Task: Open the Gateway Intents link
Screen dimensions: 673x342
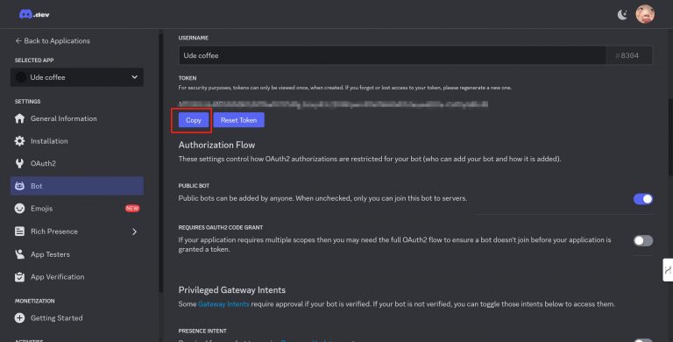Action: [x=223, y=303]
